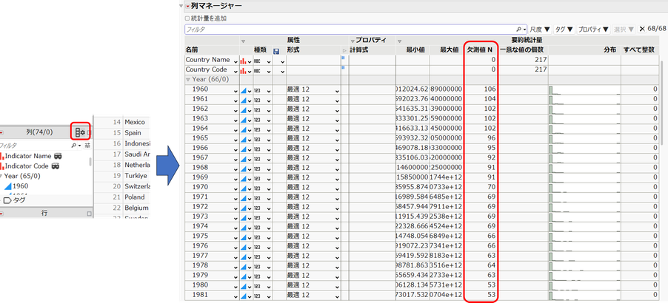Toggle the 要約統計量 section disclosure triangle
Screen dimensions: 668x303
(x=399, y=41)
